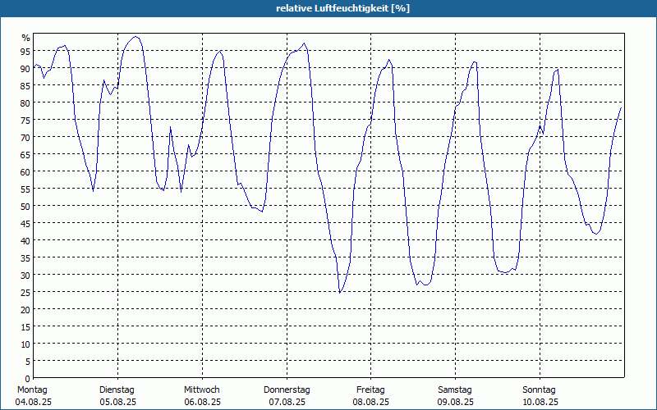Click the y-axis value '15'

tap(26, 326)
